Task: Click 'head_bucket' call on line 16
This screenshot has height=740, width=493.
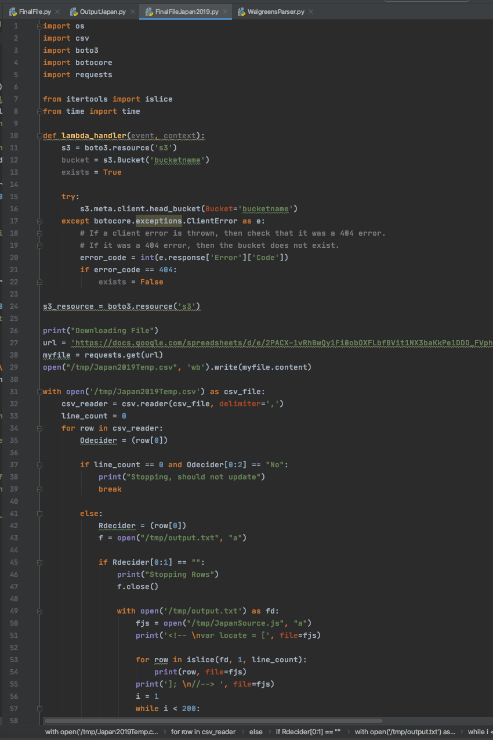Action: (x=175, y=209)
